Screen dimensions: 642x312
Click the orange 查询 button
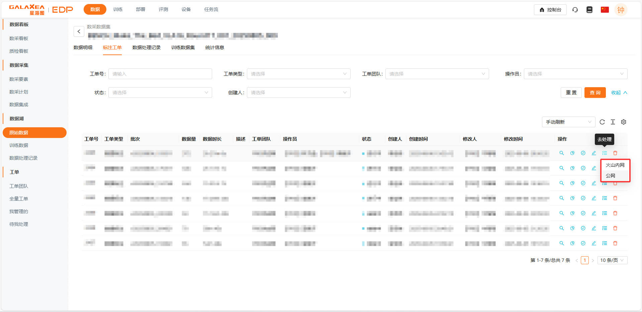[x=595, y=93]
